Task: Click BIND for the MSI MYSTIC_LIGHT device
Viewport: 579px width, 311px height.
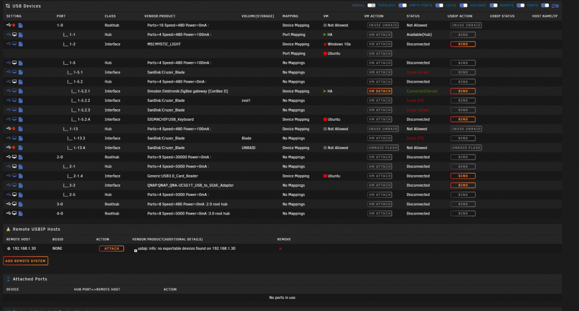Action: (463, 44)
